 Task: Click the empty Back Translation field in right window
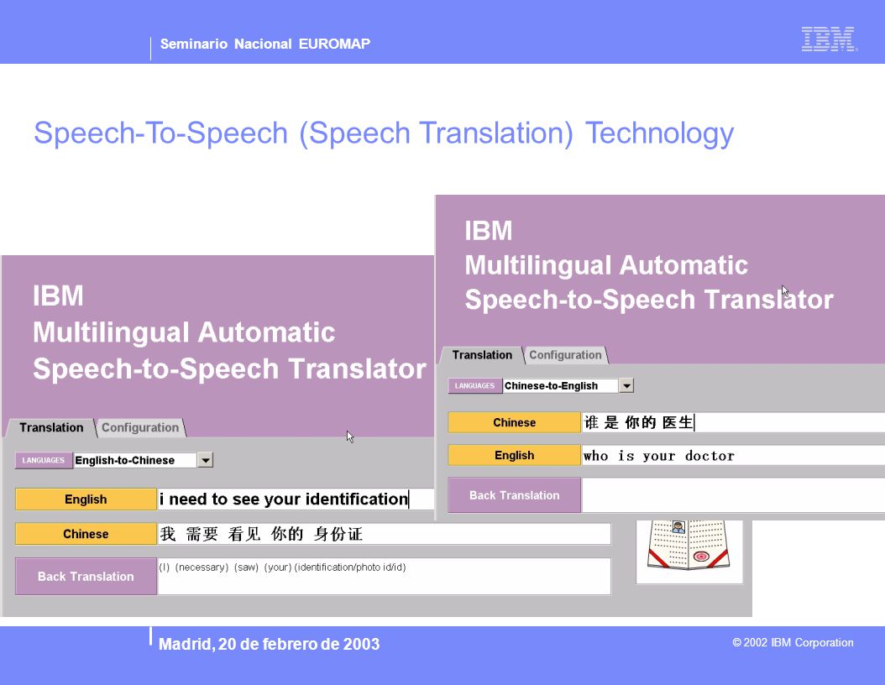point(733,495)
